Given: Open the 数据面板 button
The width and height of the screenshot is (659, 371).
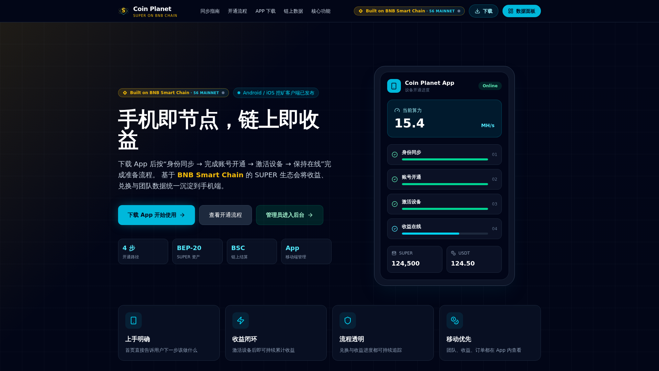Looking at the screenshot, I should click(522, 11).
